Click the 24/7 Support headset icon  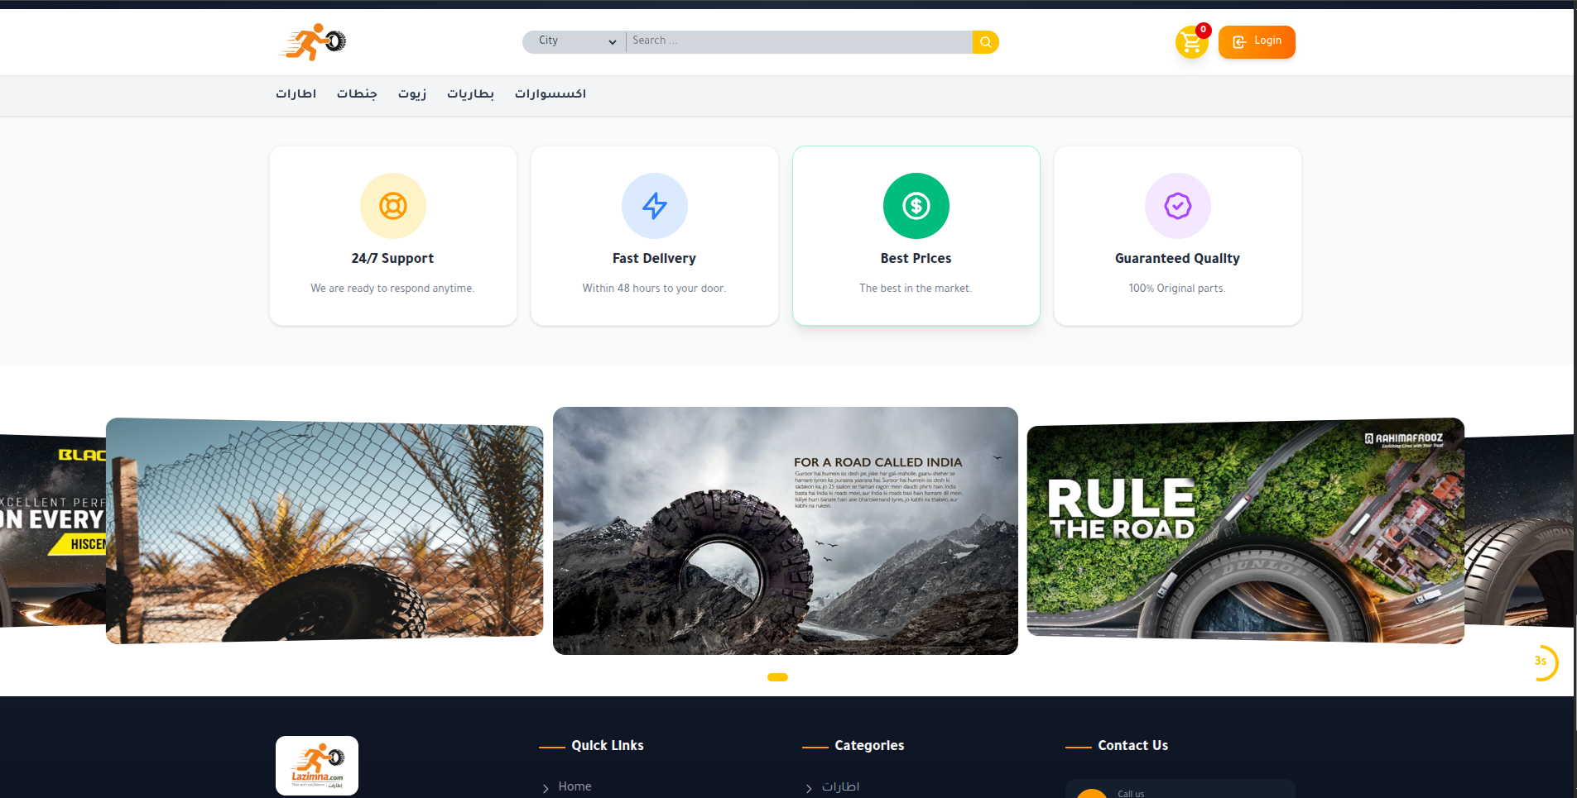393,206
